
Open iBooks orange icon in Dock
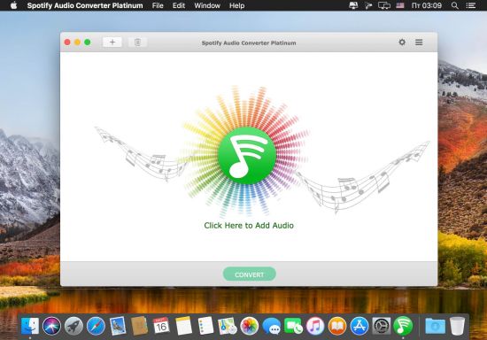(337, 326)
